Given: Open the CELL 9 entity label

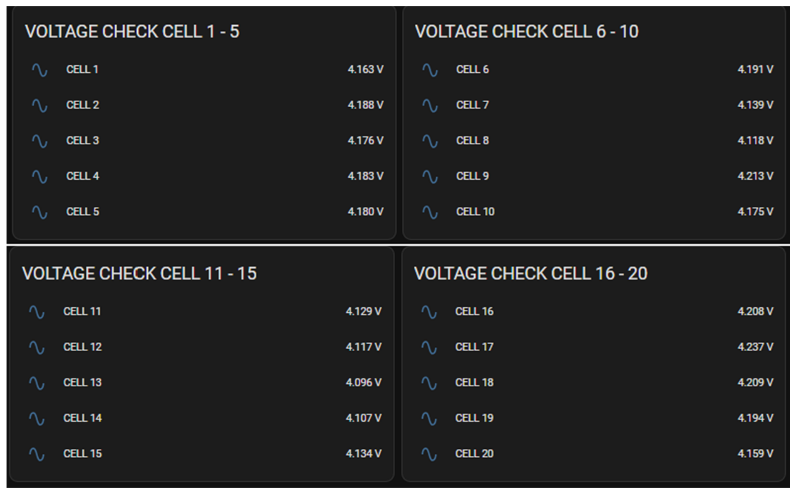Looking at the screenshot, I should click(x=472, y=176).
